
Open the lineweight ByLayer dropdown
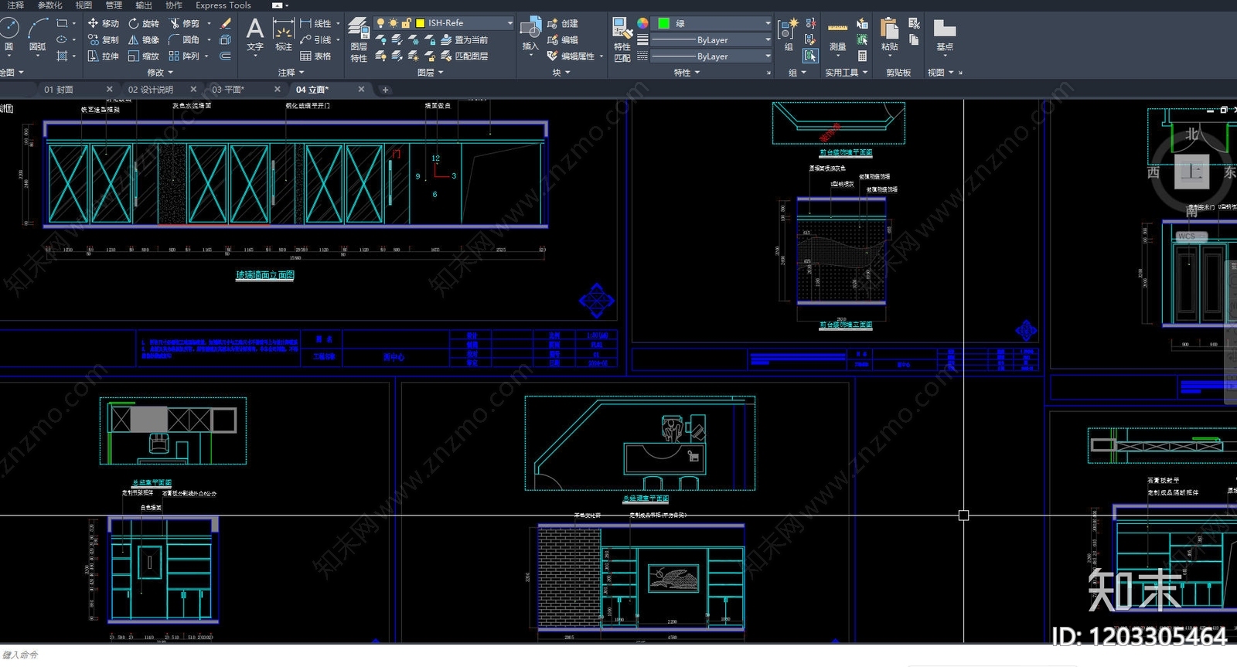coord(712,39)
